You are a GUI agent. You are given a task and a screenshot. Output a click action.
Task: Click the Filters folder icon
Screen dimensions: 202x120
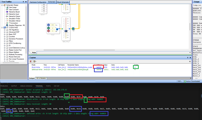[7, 41]
